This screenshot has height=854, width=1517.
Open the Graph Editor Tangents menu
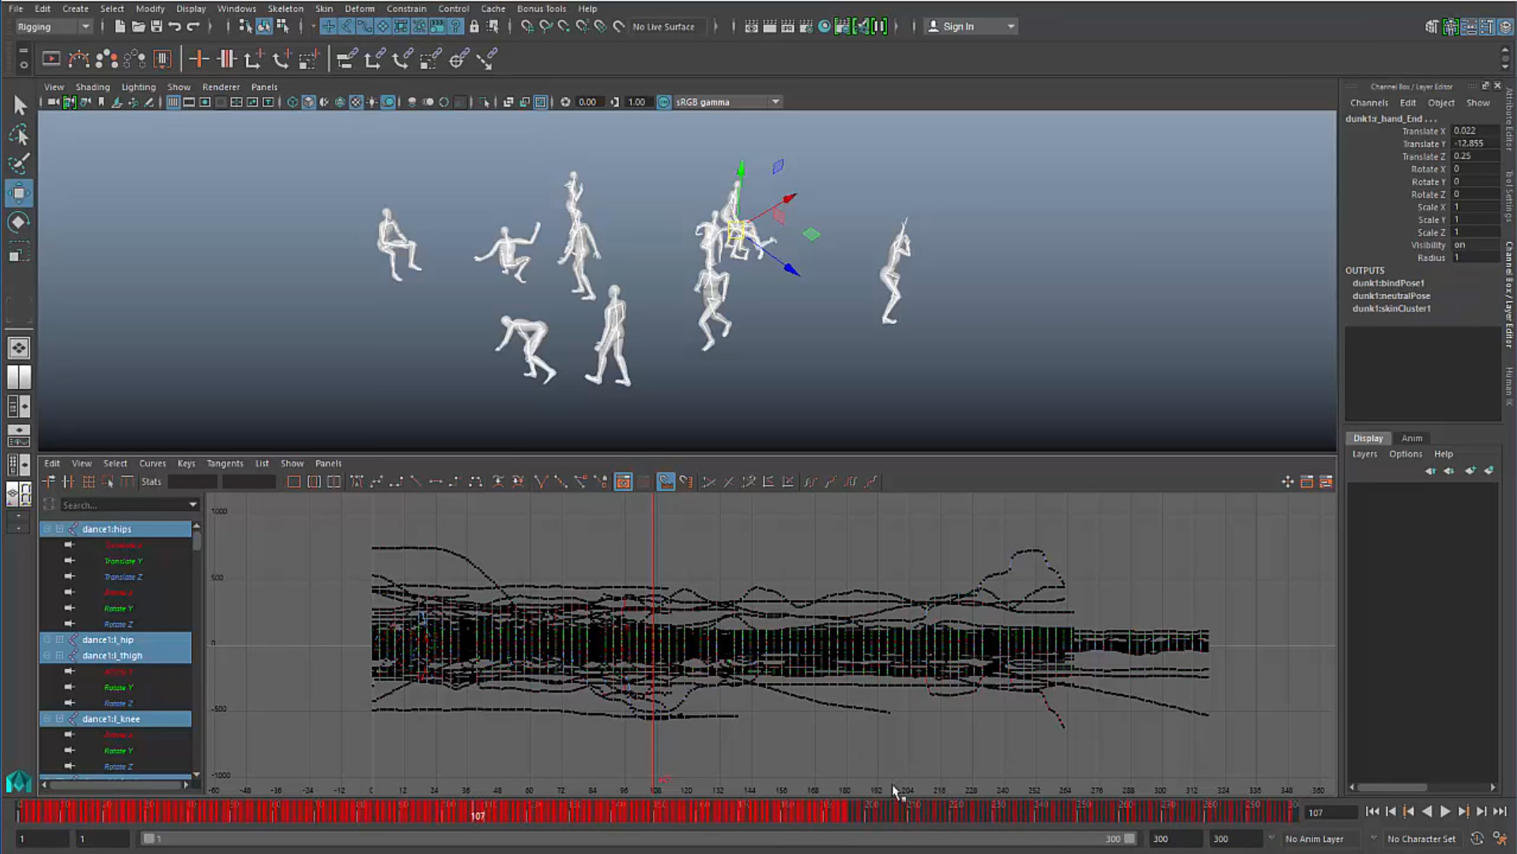(225, 463)
